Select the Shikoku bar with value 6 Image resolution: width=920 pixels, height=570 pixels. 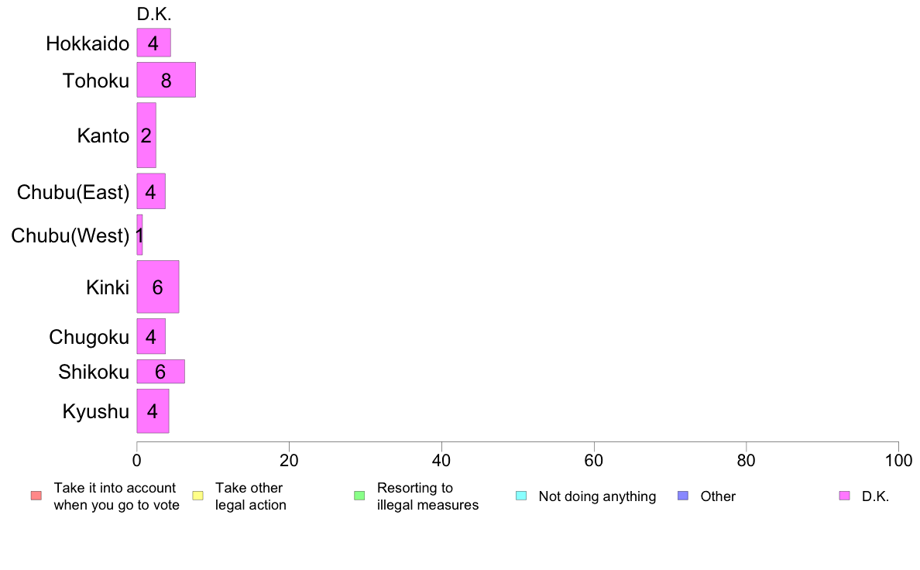[161, 371]
